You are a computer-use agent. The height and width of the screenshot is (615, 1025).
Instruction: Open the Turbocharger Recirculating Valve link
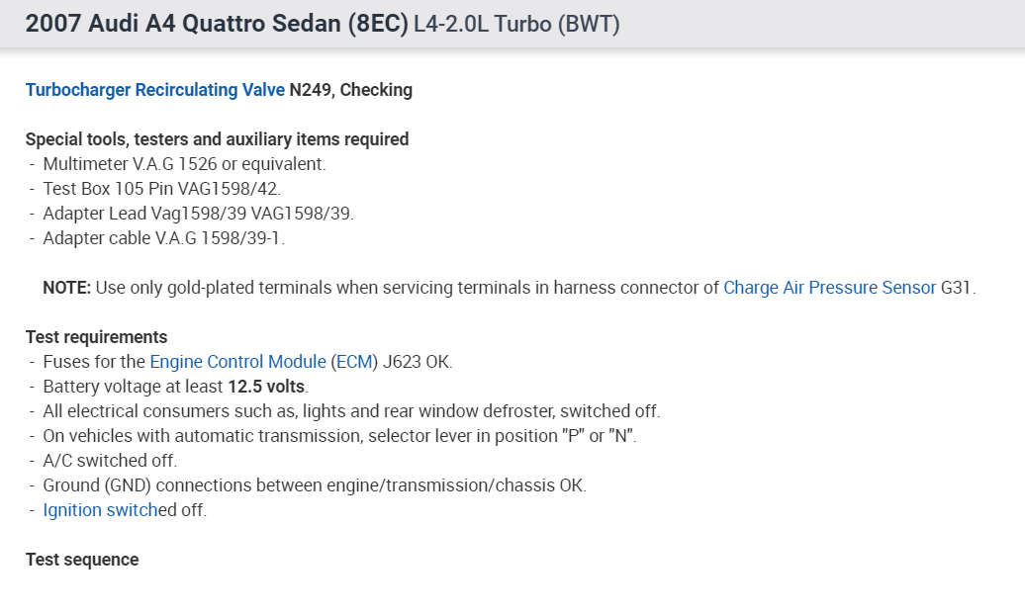coord(154,90)
